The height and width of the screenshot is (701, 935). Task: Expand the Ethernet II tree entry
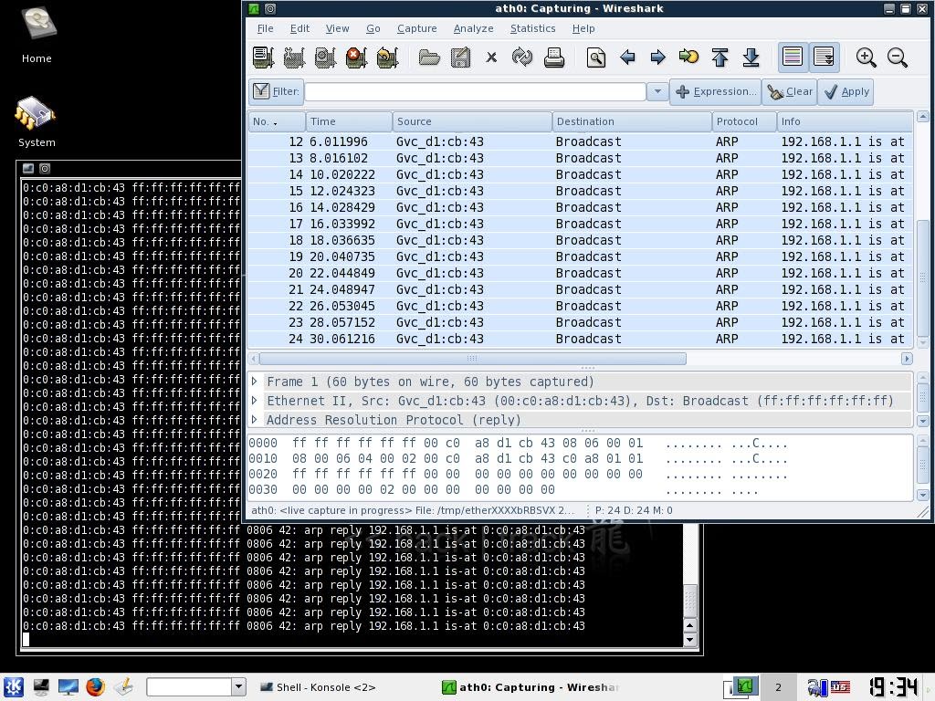[x=255, y=401]
